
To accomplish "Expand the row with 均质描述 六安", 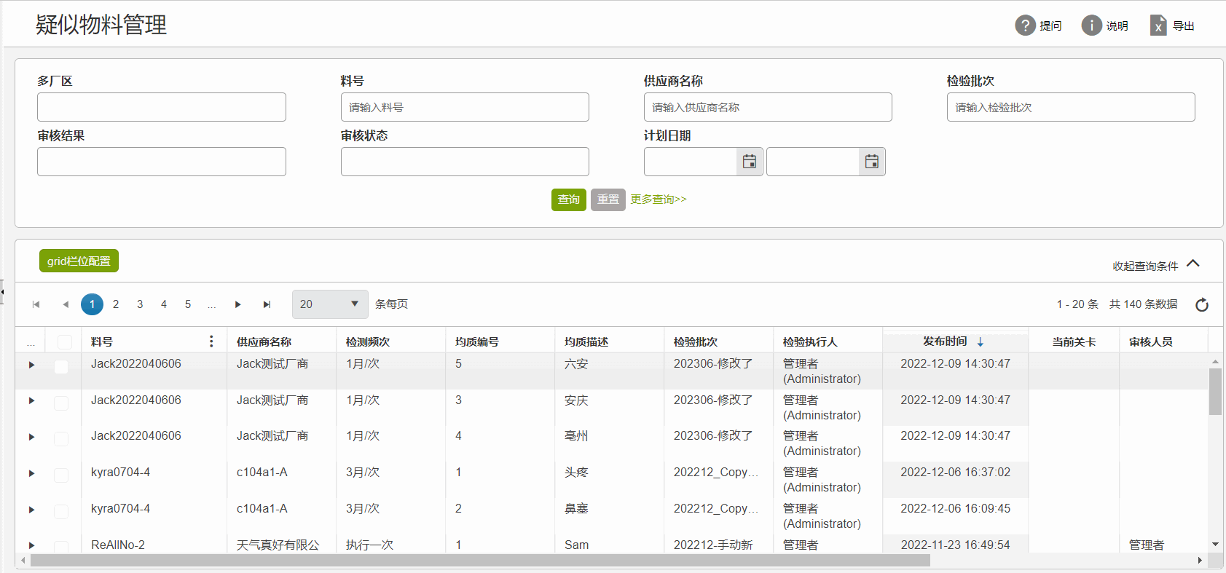I will pos(31,365).
